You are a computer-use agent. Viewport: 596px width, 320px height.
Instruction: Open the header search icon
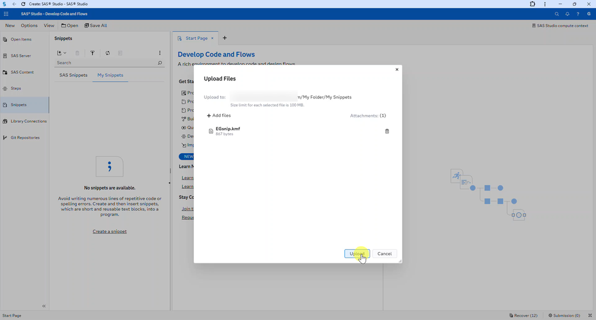[x=557, y=14]
